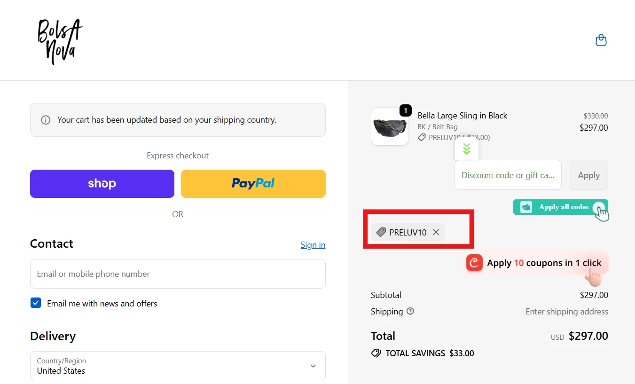This screenshot has height=384, width=635.
Task: Click the Total Savings tag icon
Action: (x=376, y=353)
